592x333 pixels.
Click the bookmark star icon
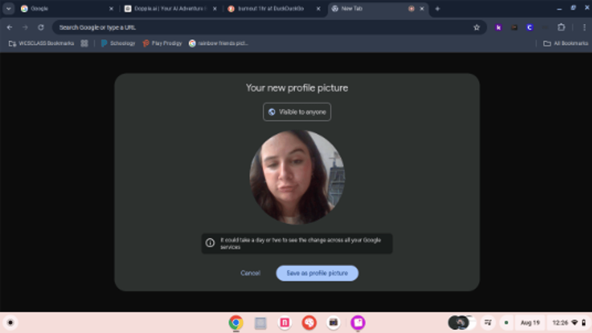pos(476,28)
